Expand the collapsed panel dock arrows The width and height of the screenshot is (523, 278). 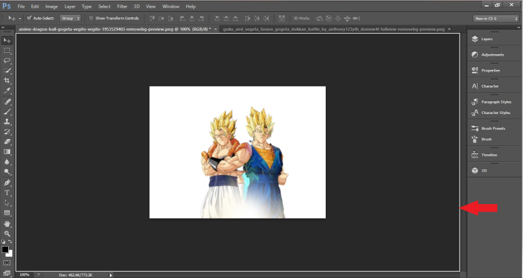(518, 27)
